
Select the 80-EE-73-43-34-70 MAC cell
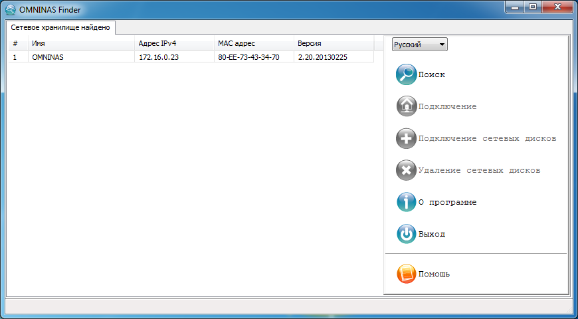point(254,57)
